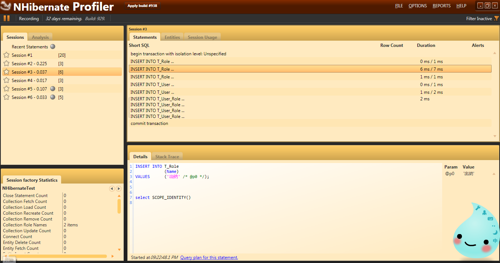Toggle the star for Session #3

click(6, 72)
